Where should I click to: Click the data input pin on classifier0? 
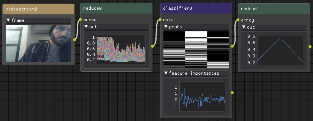160,20
